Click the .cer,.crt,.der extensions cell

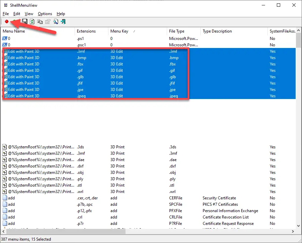[x=87, y=198]
